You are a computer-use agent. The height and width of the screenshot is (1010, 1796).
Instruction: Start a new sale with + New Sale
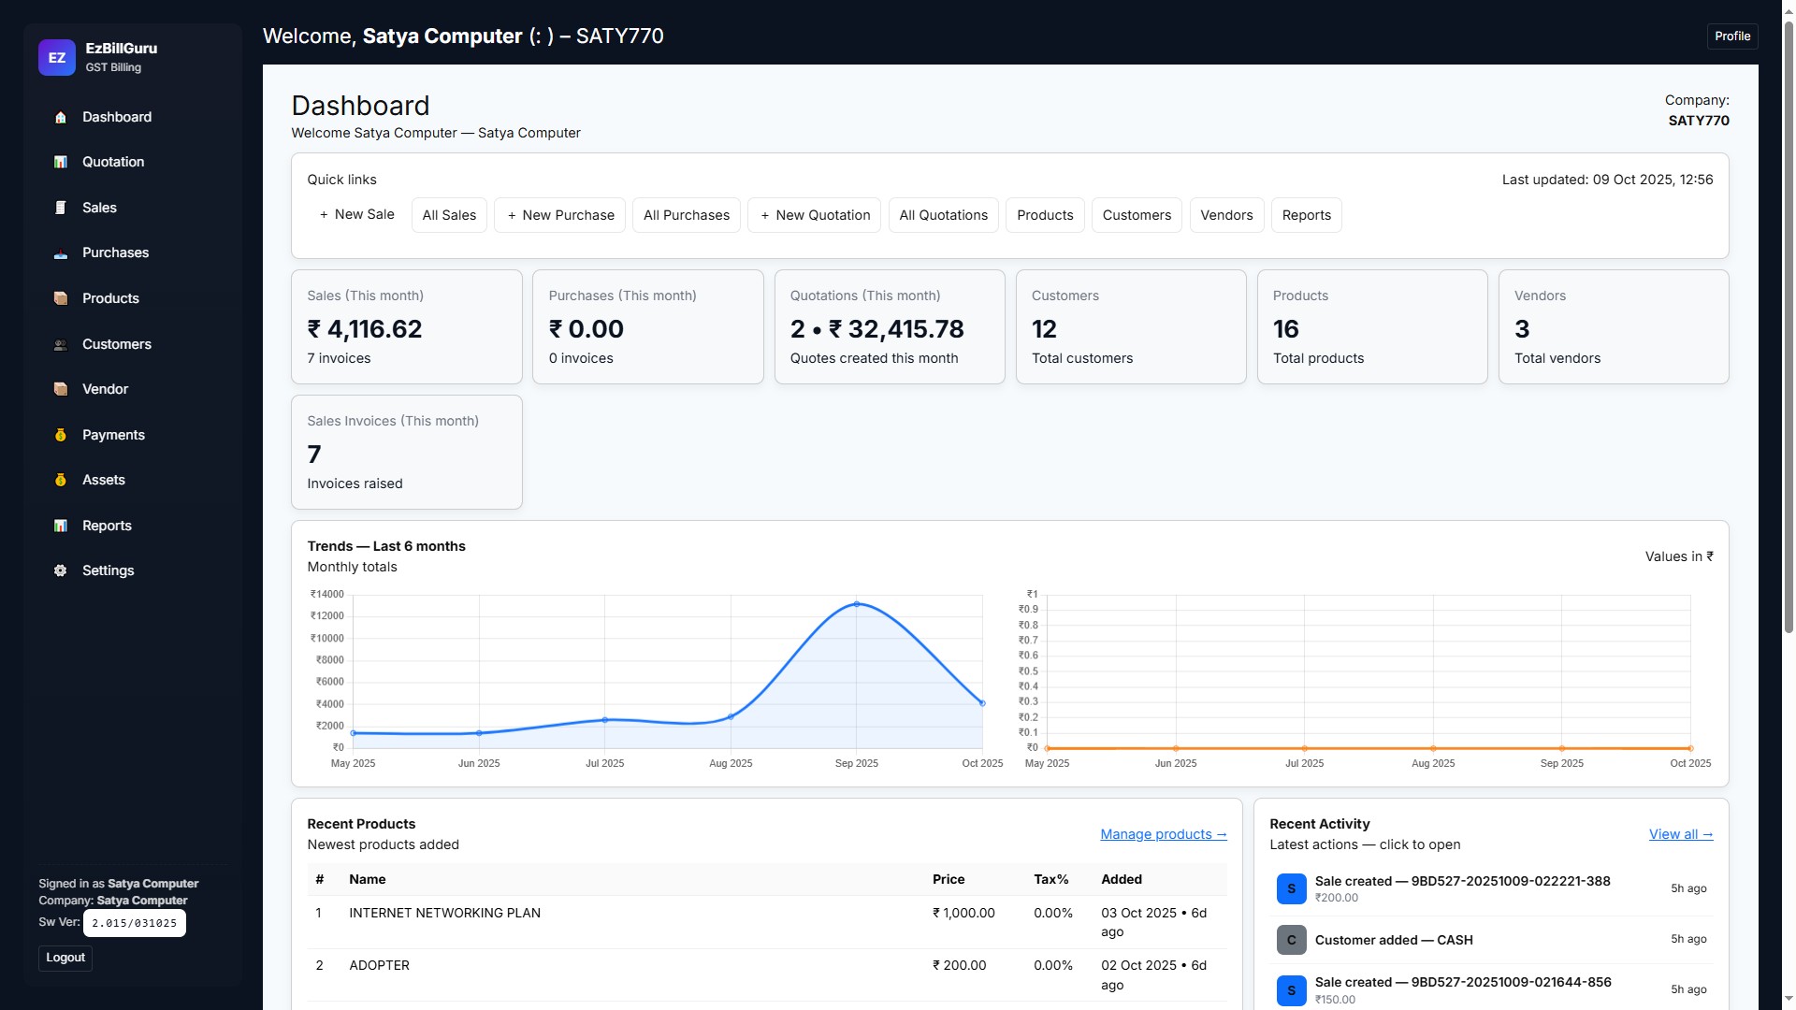point(356,214)
